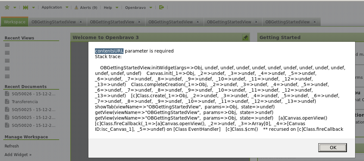Click the quick launch fast-forward icon
This screenshot has height=161, width=364.
pos(26,8)
